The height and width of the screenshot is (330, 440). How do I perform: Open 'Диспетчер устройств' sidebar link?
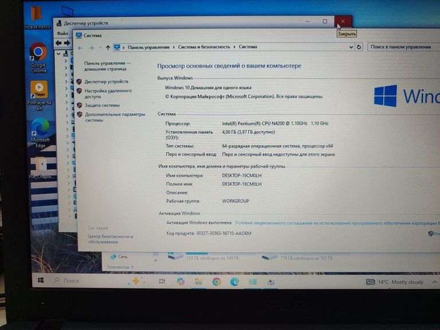pyautogui.click(x=107, y=81)
